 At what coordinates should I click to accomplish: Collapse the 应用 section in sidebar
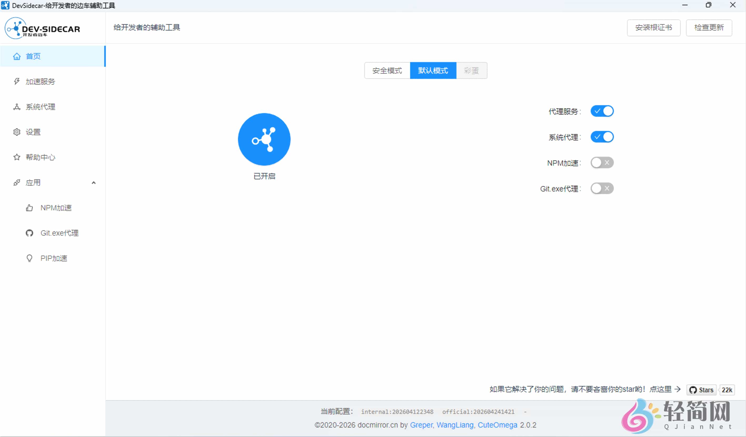point(93,182)
